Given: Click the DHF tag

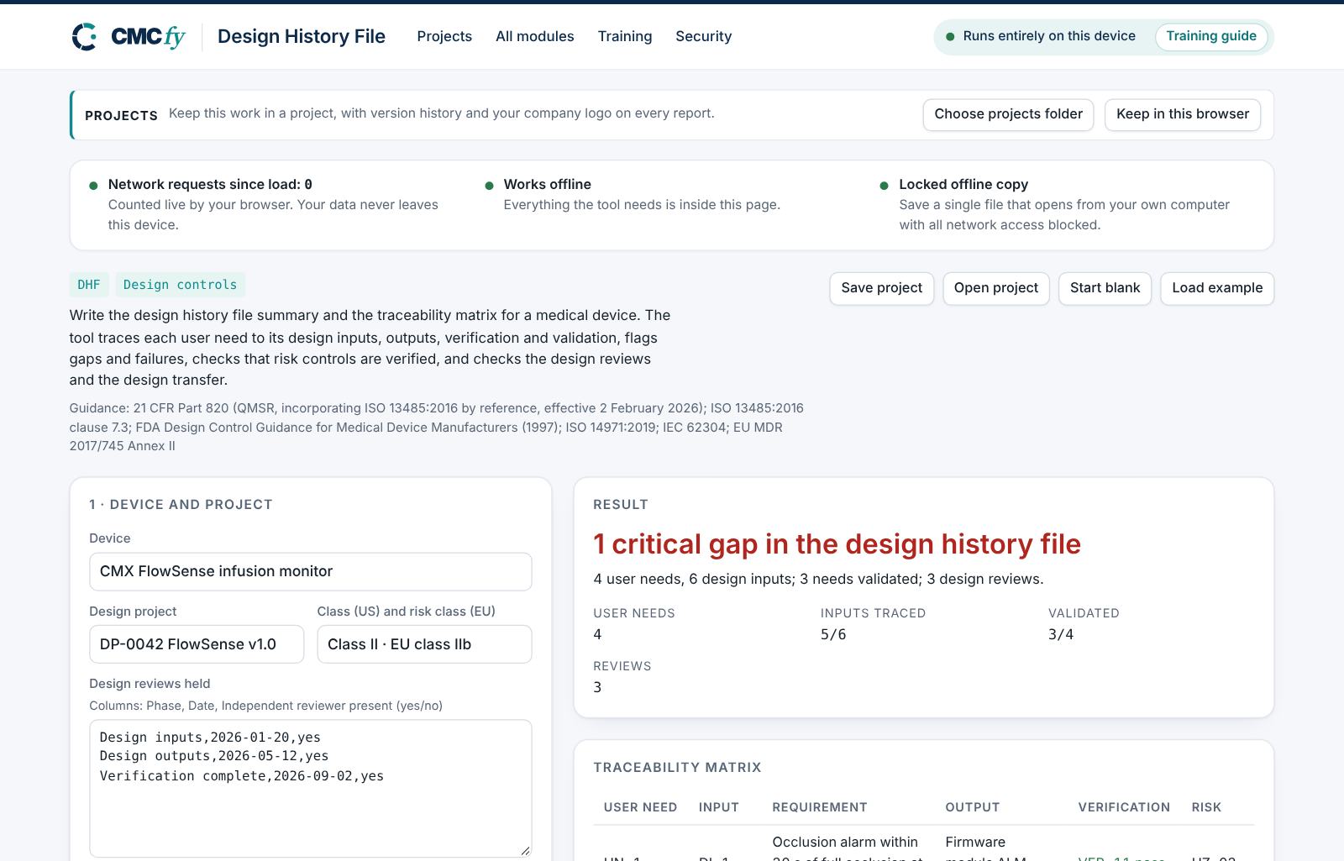Looking at the screenshot, I should [x=89, y=285].
